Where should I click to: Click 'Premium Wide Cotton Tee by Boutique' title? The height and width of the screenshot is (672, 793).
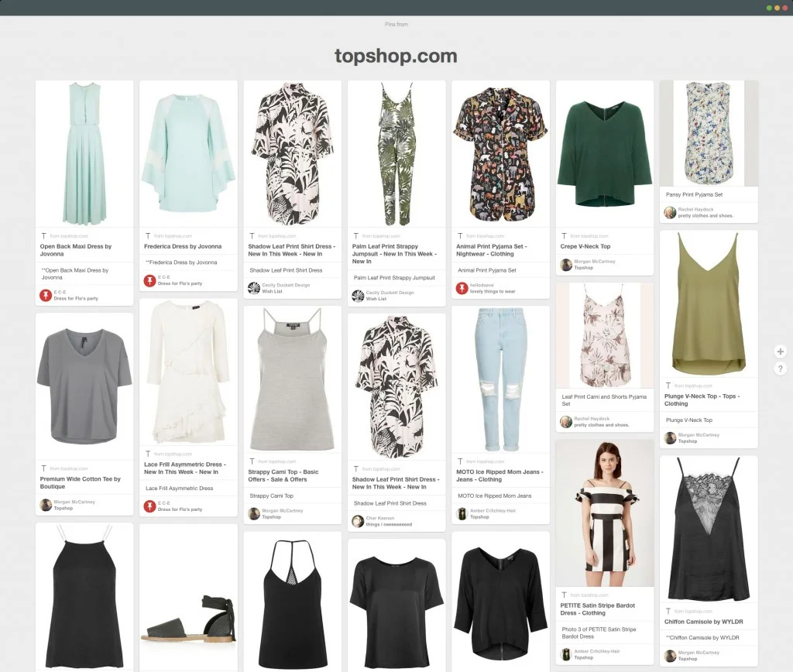(80, 482)
